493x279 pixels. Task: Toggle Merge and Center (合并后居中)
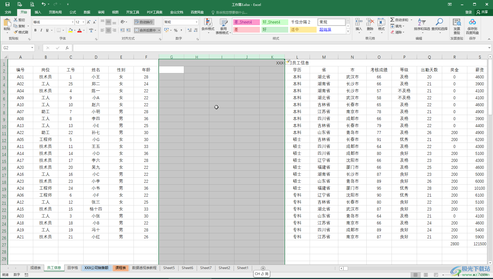146,30
